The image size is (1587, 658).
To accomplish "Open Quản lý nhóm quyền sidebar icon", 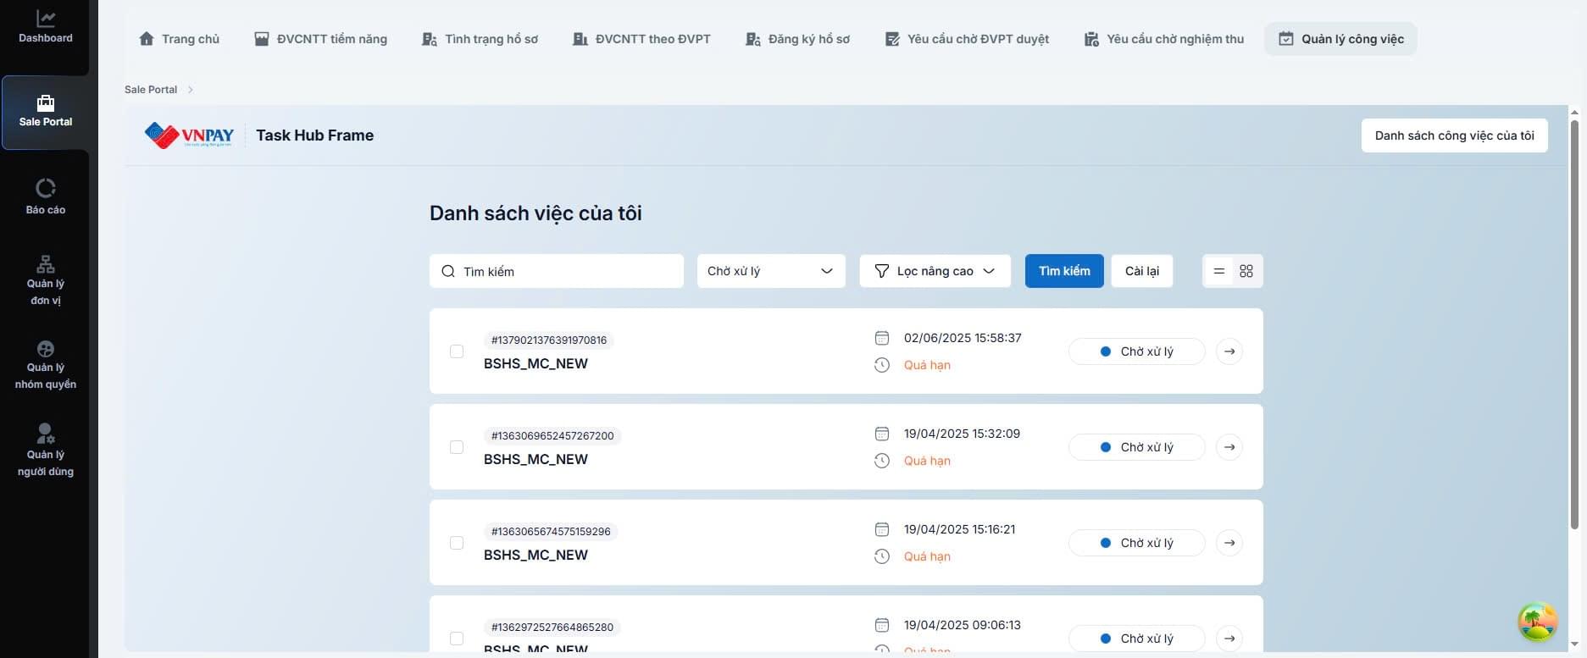I will coord(46,349).
